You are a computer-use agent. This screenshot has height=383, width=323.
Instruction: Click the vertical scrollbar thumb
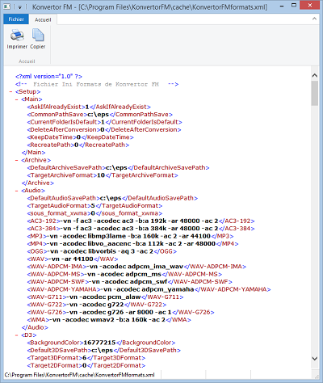(x=314, y=93)
